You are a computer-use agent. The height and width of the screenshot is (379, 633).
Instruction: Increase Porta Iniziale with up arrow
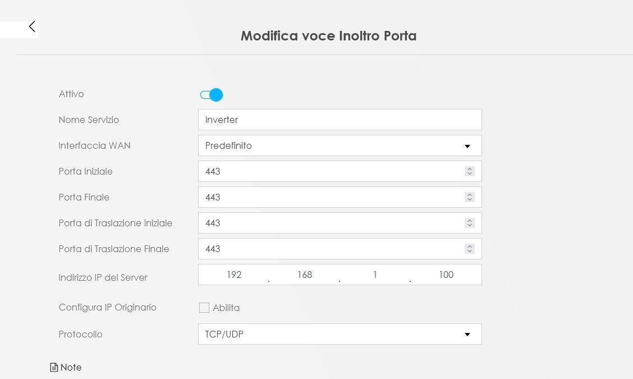[470, 169]
